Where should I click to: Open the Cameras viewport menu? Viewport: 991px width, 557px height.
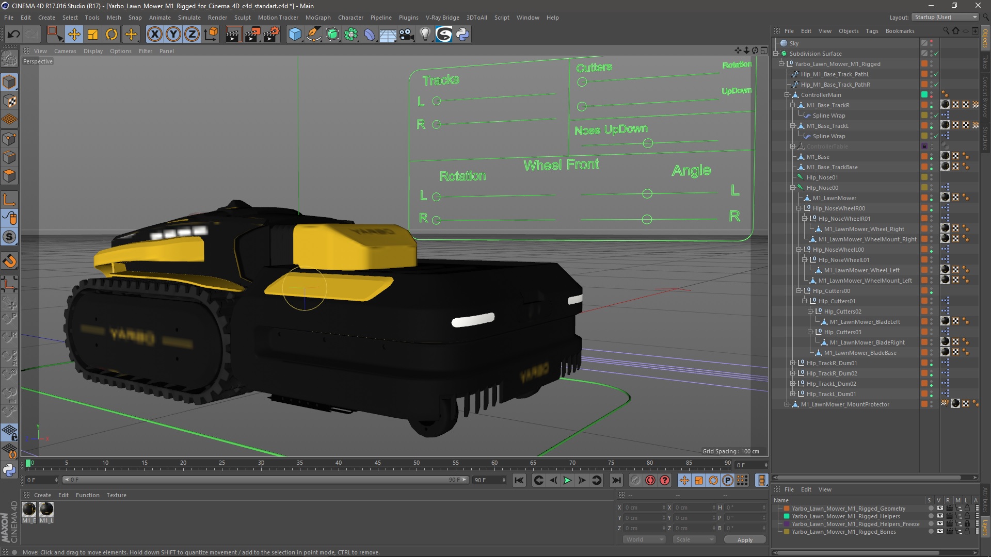pos(65,51)
